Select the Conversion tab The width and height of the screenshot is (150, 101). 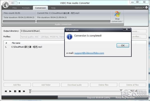[x=40, y=8]
